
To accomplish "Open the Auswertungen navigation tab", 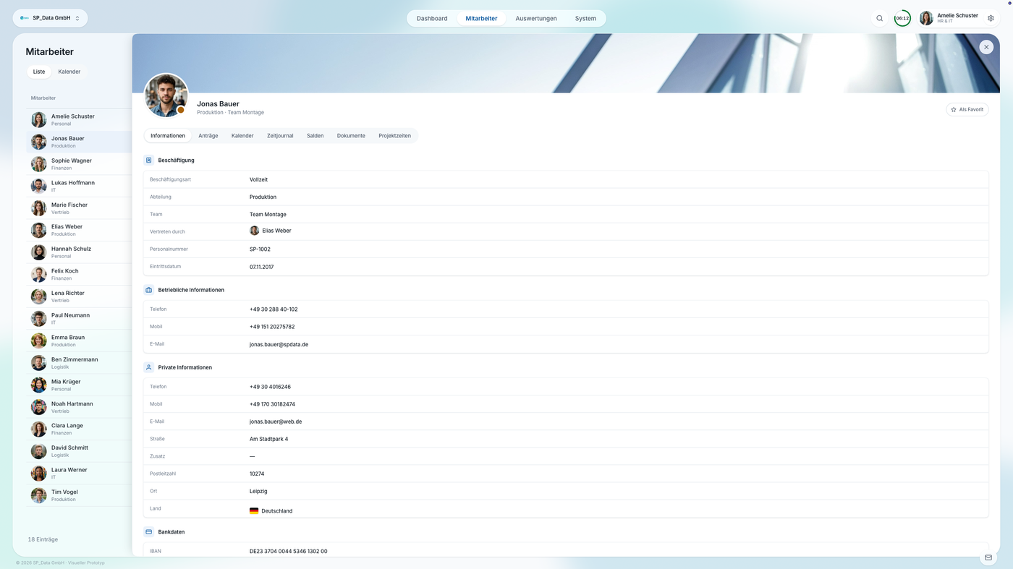I will pyautogui.click(x=536, y=18).
